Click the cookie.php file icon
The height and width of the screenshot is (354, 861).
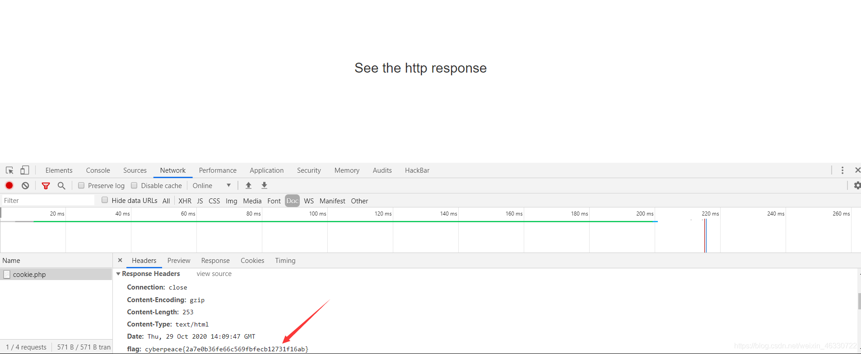click(x=7, y=274)
